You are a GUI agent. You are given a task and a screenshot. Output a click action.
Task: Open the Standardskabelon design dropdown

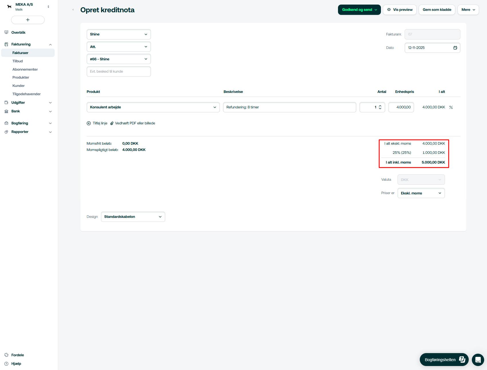tap(133, 217)
